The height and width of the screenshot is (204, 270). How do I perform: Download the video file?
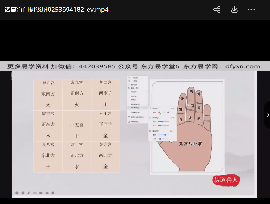(234, 10)
